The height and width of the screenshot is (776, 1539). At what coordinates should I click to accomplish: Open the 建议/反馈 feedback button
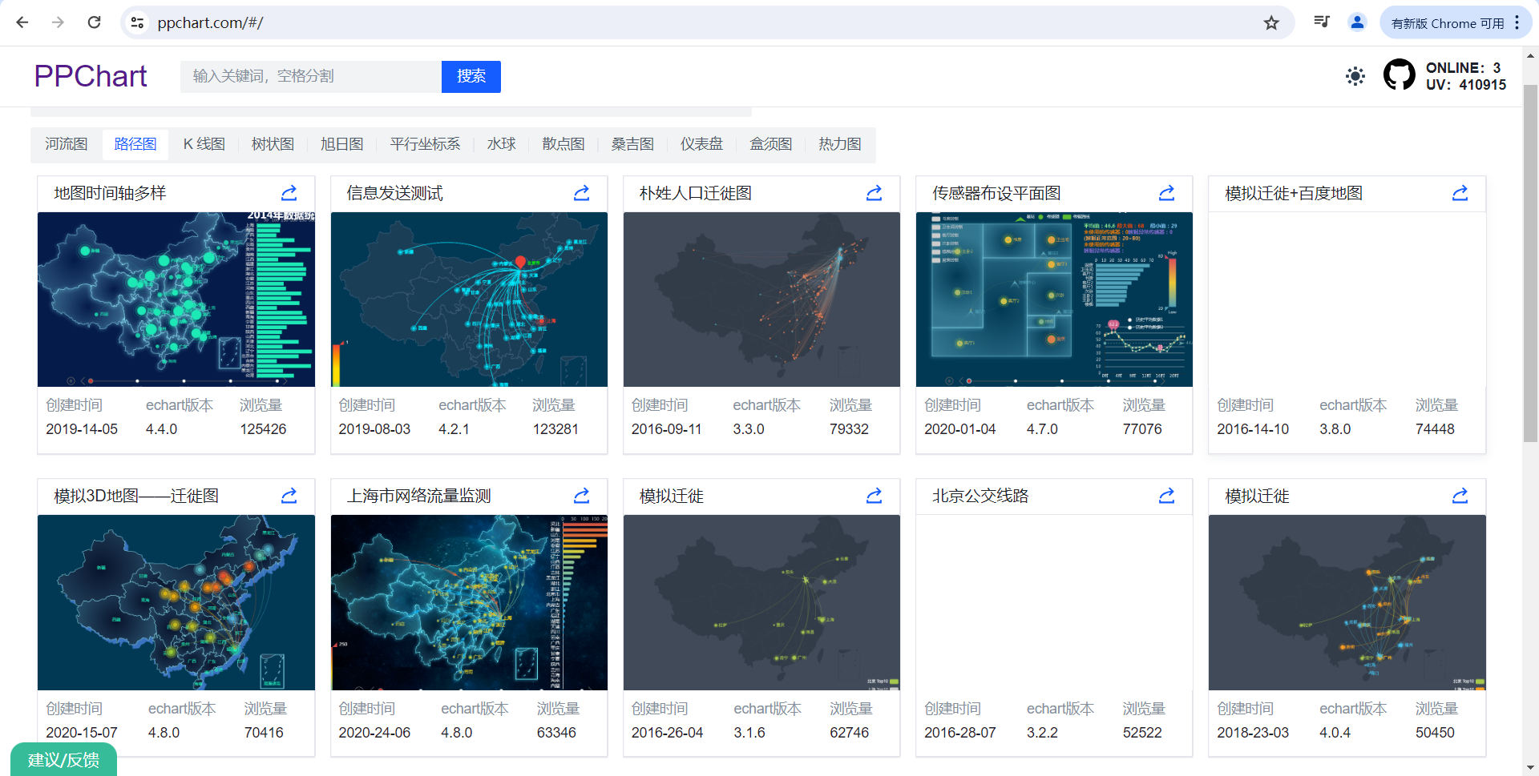(x=63, y=759)
